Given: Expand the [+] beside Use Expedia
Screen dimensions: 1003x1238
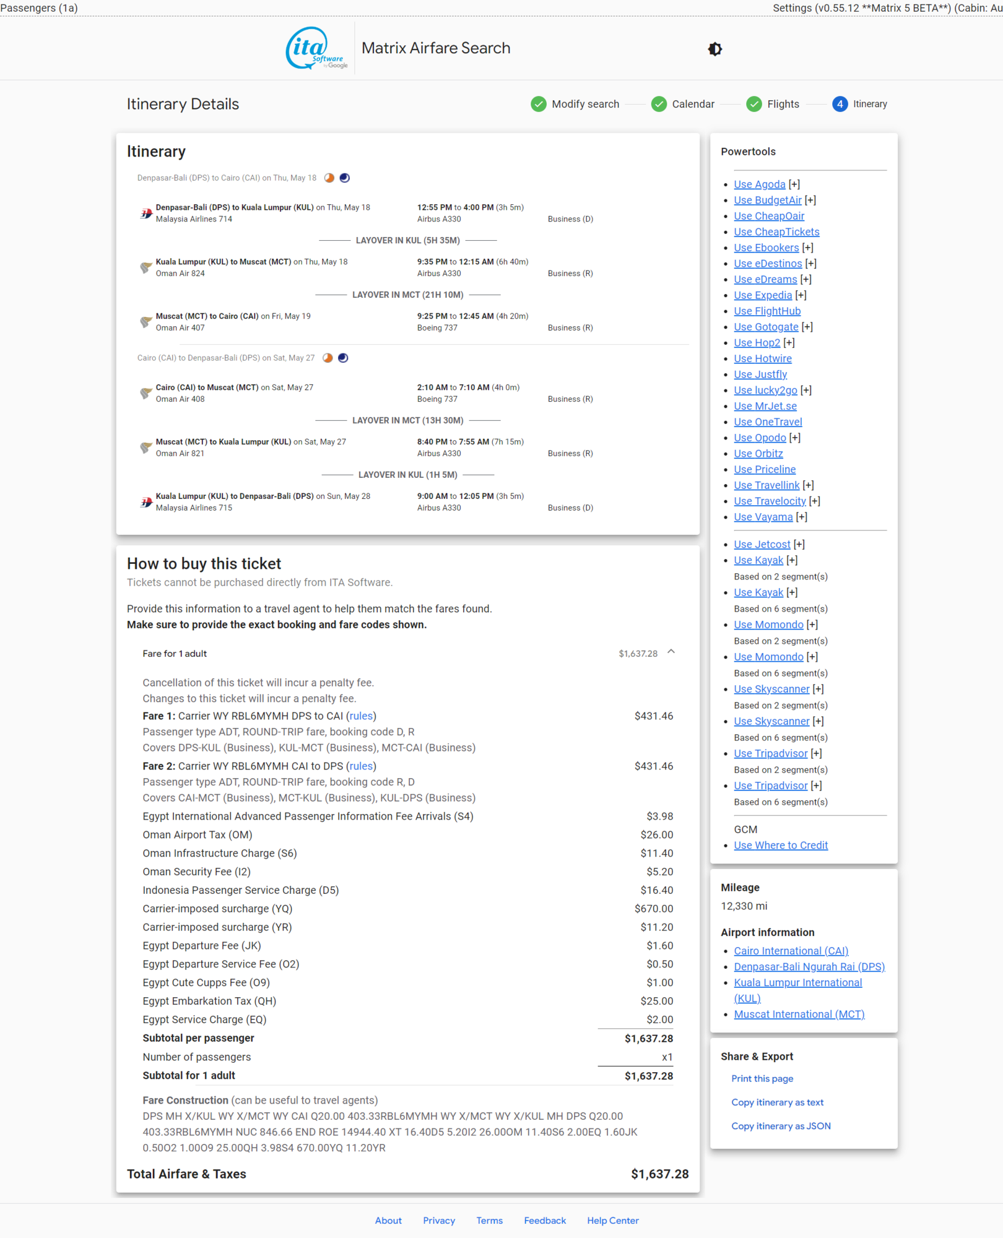Looking at the screenshot, I should pyautogui.click(x=801, y=295).
